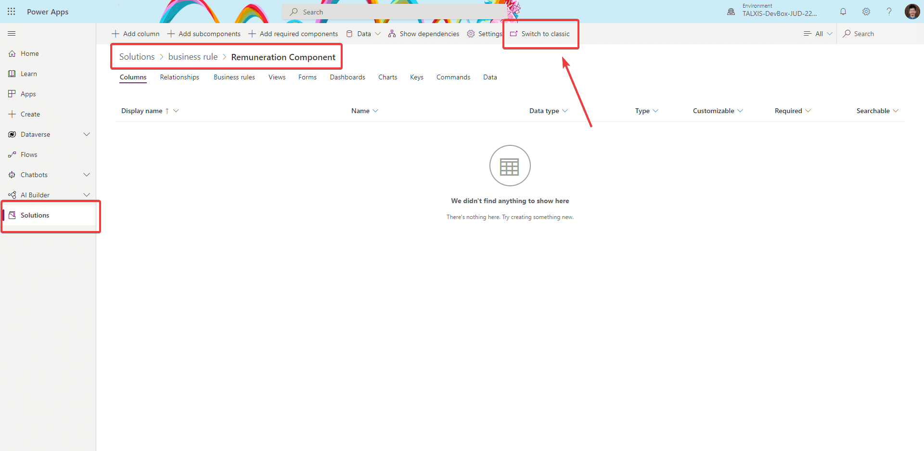Image resolution: width=924 pixels, height=451 pixels.
Task: Open notifications bell icon
Action: [x=843, y=12]
